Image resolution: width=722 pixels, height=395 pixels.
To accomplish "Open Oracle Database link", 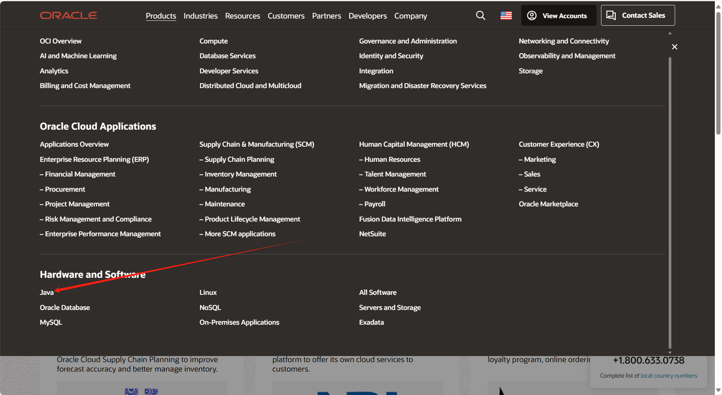I will point(65,308).
